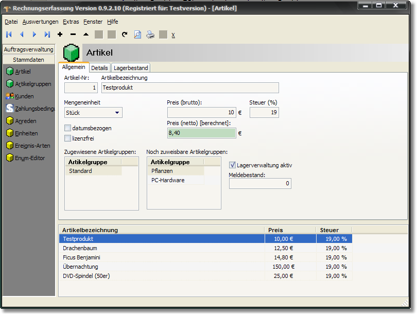The height and width of the screenshot is (315, 417).
Task: Click gray square after printer icon
Action: tap(163, 34)
